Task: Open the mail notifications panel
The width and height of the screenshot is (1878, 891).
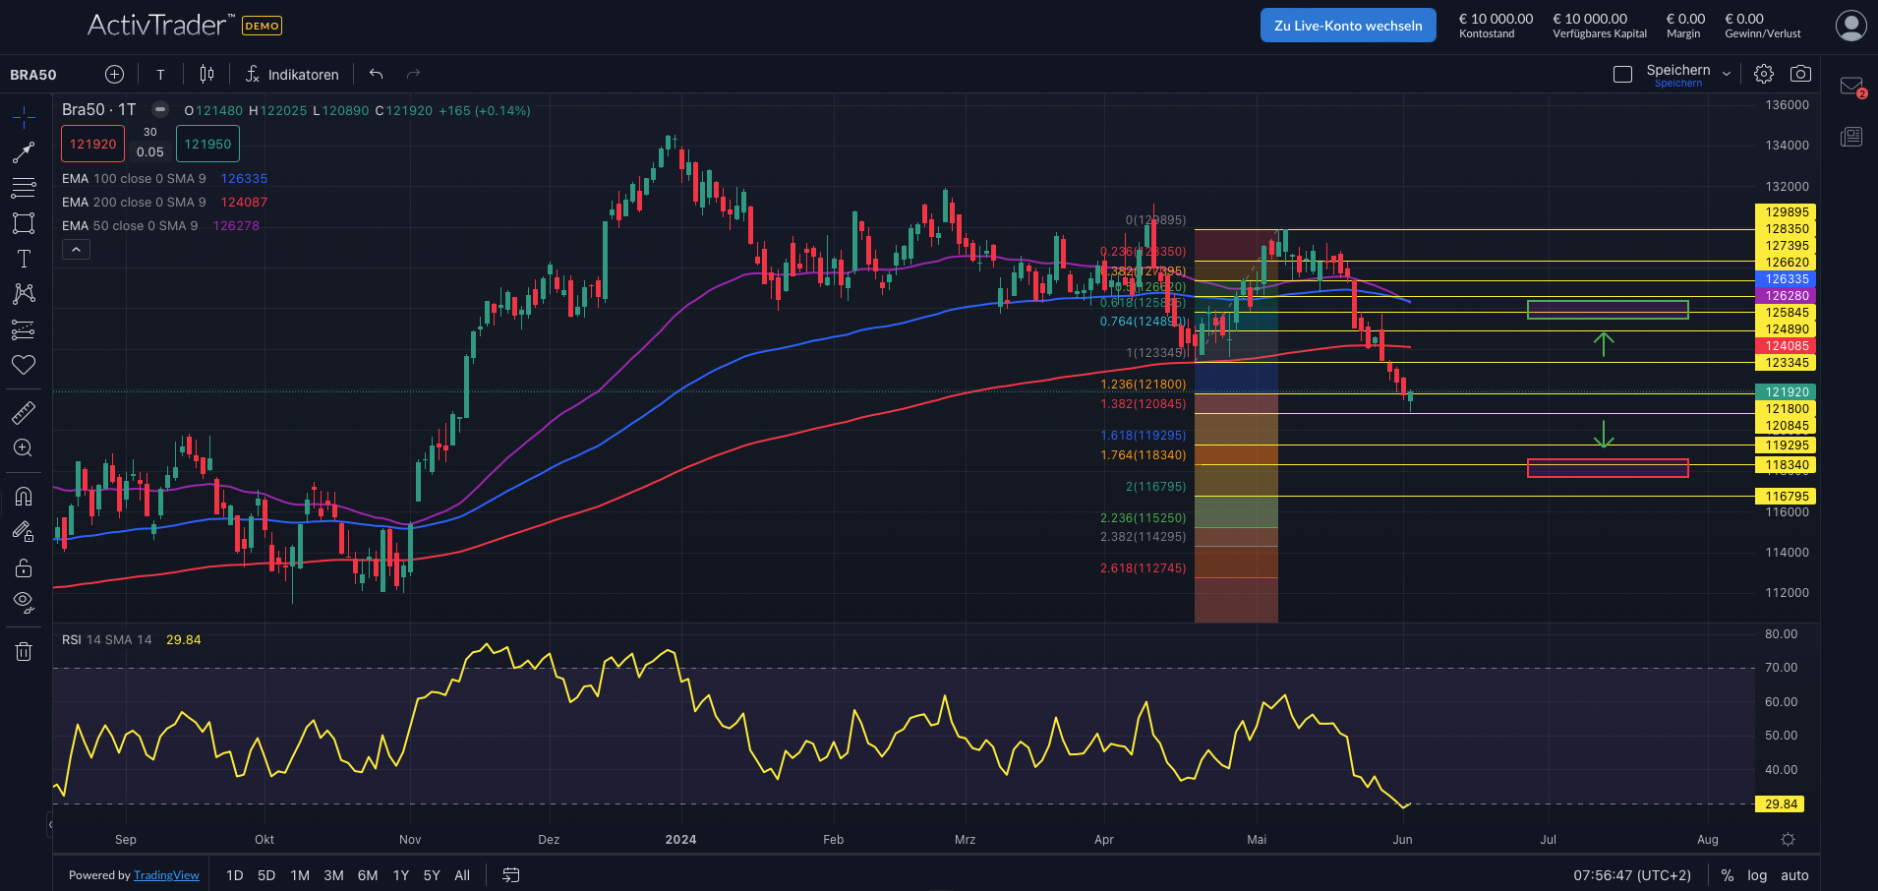Action: click(1851, 85)
